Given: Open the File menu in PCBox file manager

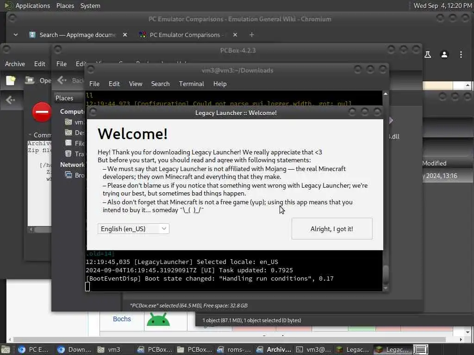Looking at the screenshot, I should (62, 64).
